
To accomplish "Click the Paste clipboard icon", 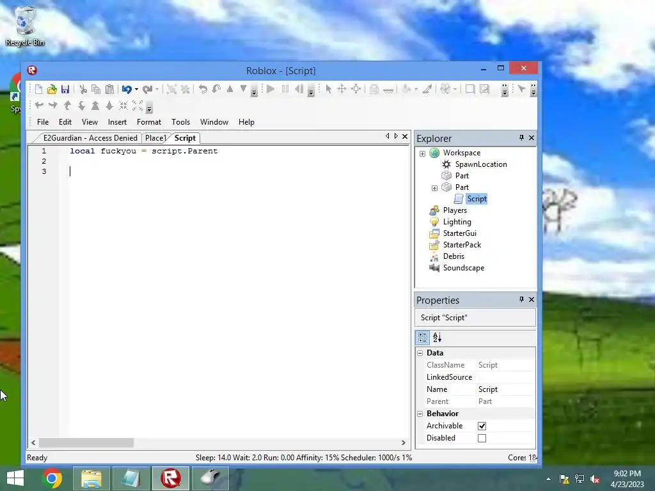I will (x=109, y=89).
